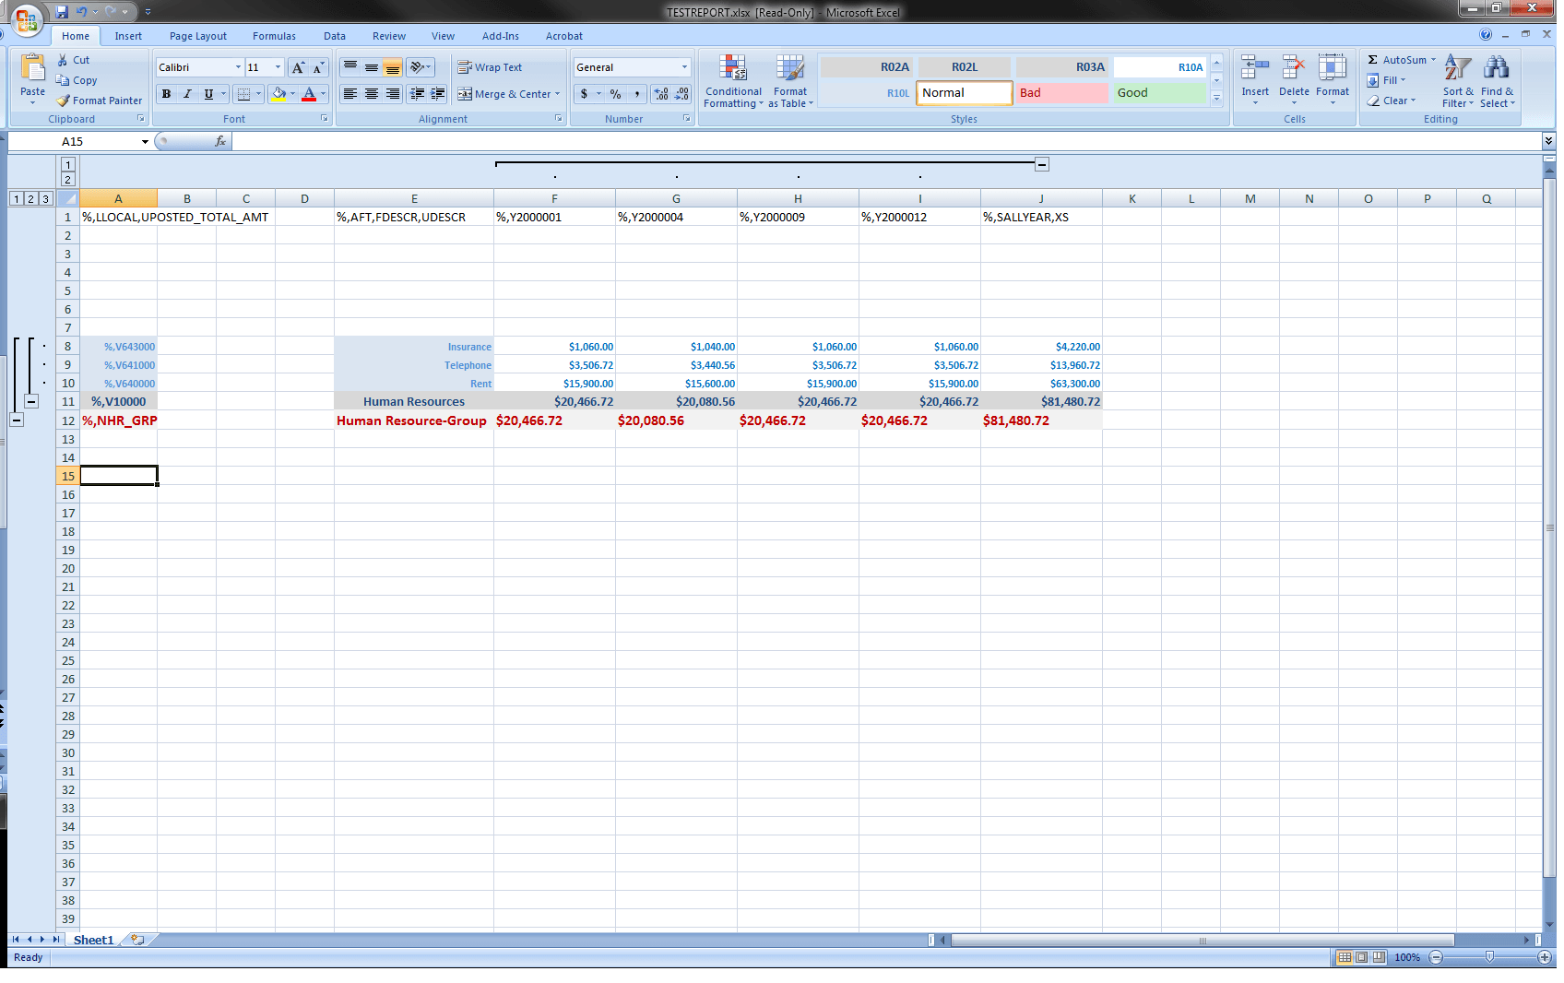Apply the Bad cell style

point(1060,92)
